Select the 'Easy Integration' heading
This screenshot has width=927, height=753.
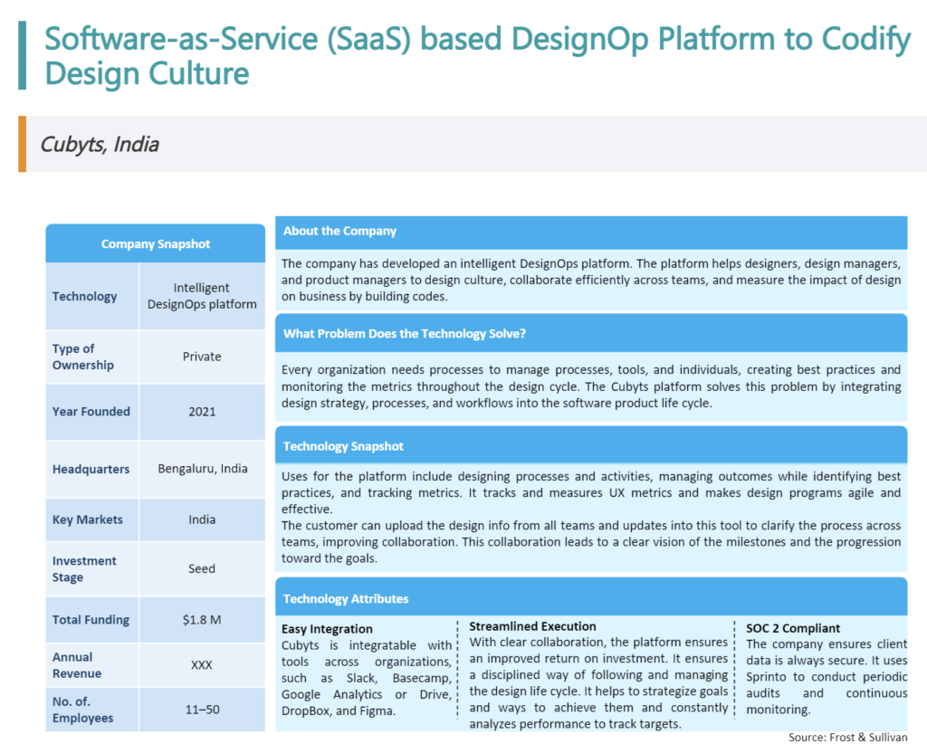[327, 629]
